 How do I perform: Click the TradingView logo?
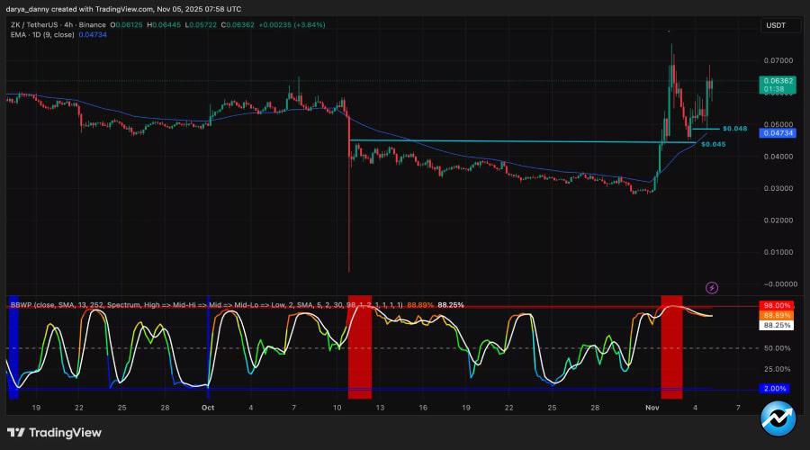point(55,432)
